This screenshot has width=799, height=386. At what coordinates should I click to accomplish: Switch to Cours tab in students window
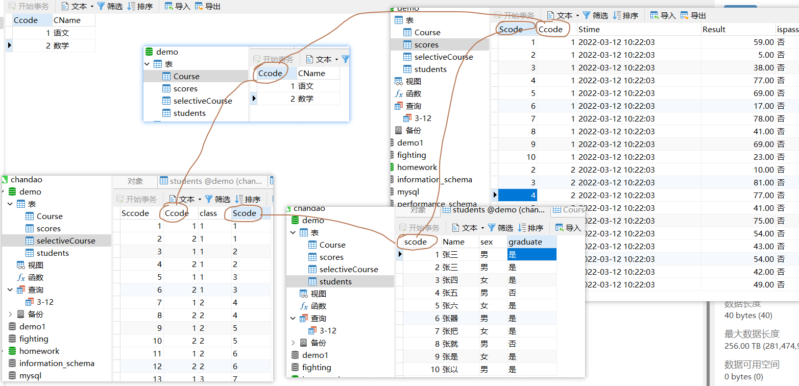click(569, 210)
